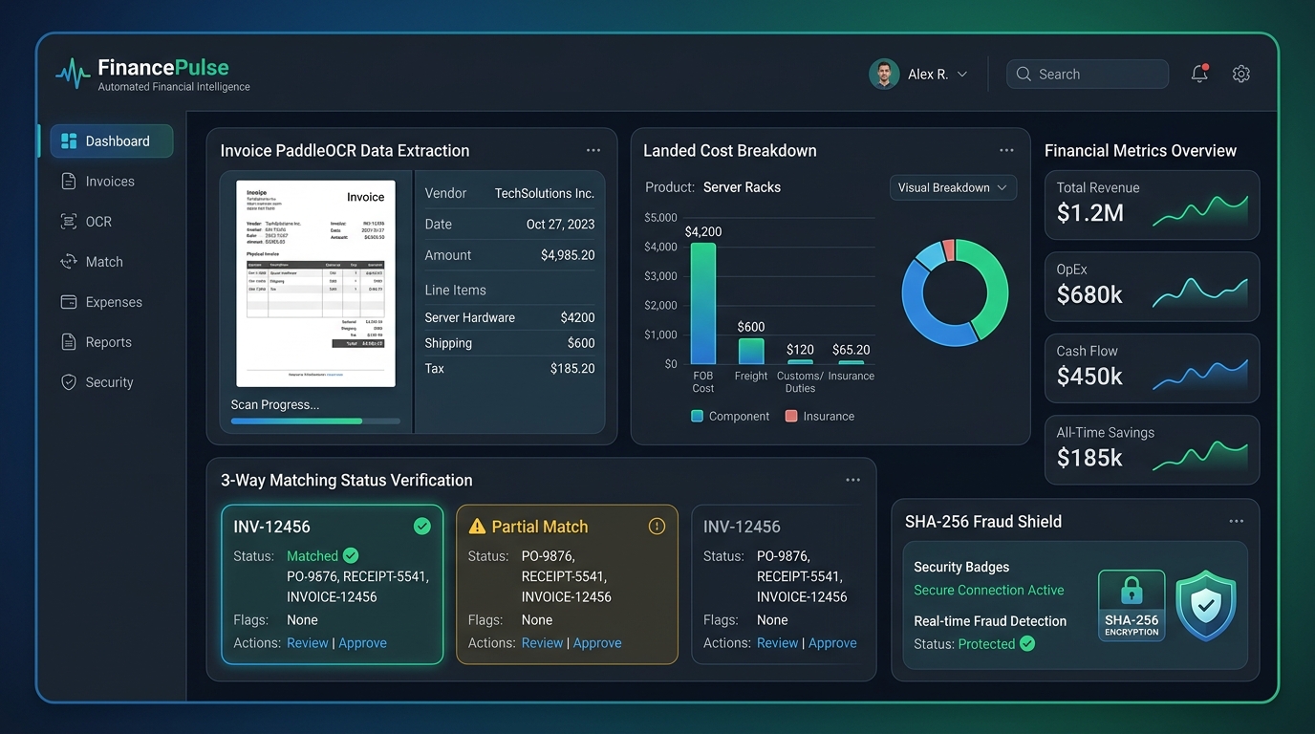Open SHA-256 Fraud Shield options menu
Viewport: 1315px width, 734px height.
(1237, 521)
